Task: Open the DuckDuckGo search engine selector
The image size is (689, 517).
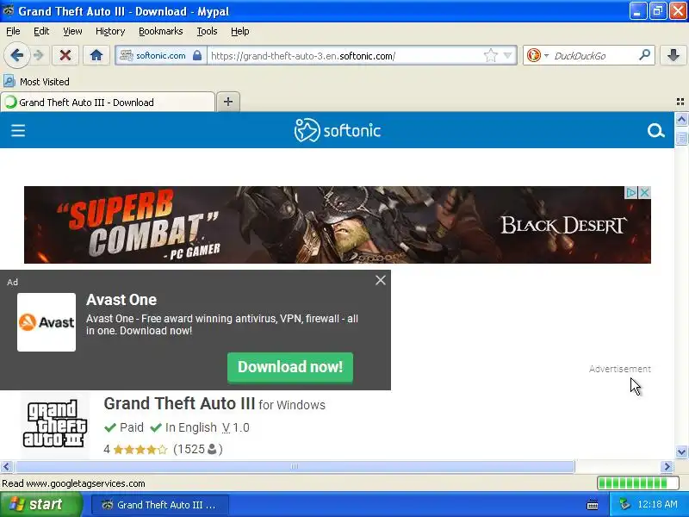Action: click(537, 55)
